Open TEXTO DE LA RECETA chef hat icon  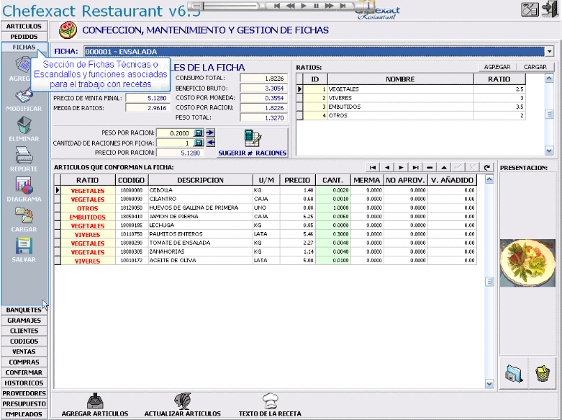(271, 401)
